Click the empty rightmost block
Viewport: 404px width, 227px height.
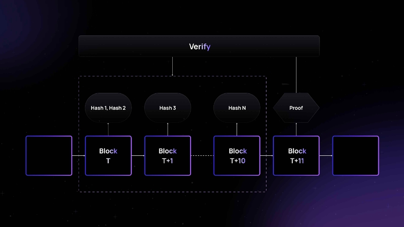(355, 156)
